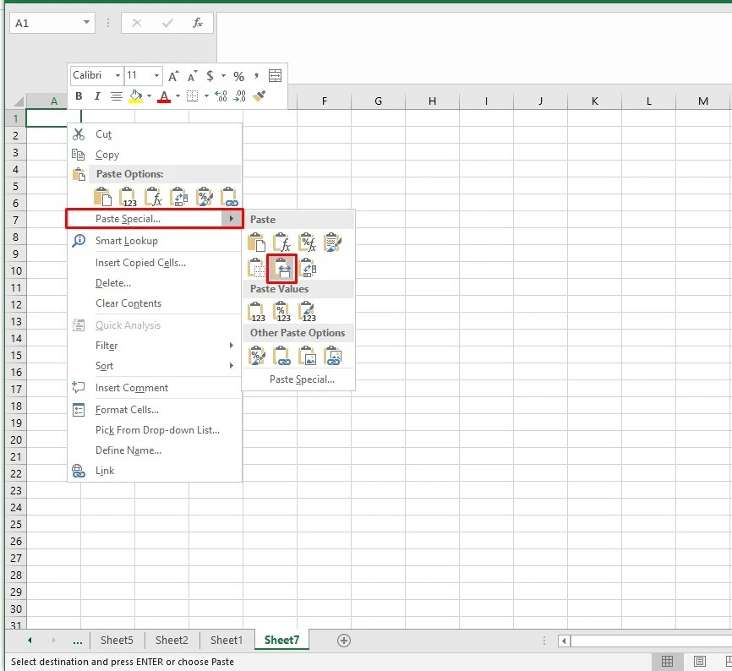The width and height of the screenshot is (732, 671).
Task: Click Insert Comment in the context menu
Action: pos(132,388)
